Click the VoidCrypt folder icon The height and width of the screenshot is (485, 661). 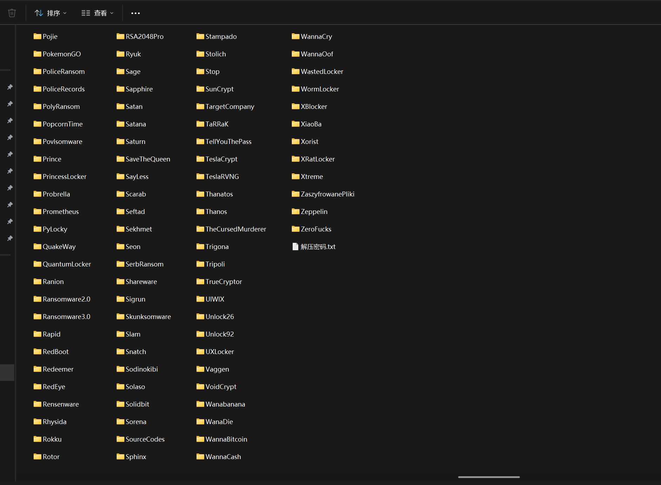click(x=200, y=386)
